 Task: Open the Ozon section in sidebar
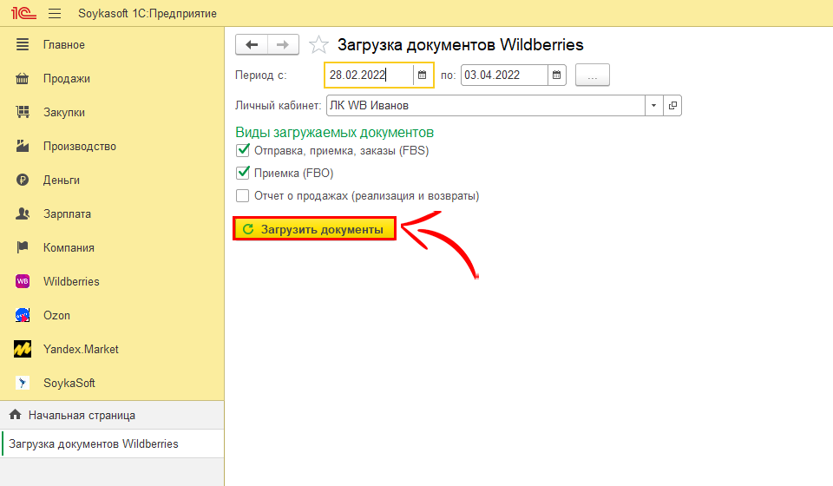click(56, 315)
